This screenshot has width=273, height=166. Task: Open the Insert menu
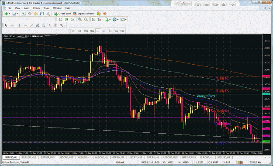click(x=27, y=8)
